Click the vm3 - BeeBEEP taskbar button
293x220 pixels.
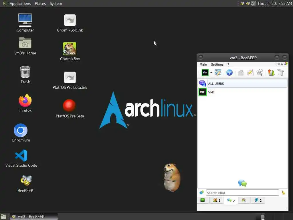34,217
